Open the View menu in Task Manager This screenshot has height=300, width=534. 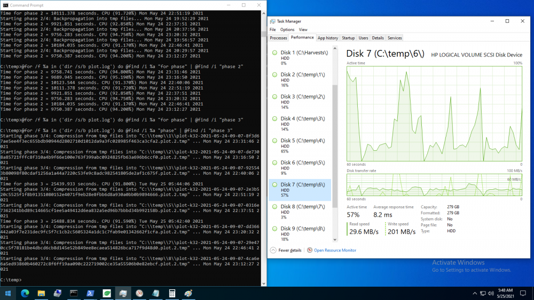(x=303, y=29)
